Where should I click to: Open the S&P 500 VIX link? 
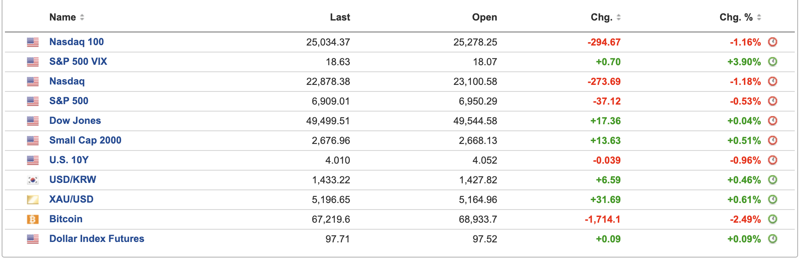tap(78, 62)
